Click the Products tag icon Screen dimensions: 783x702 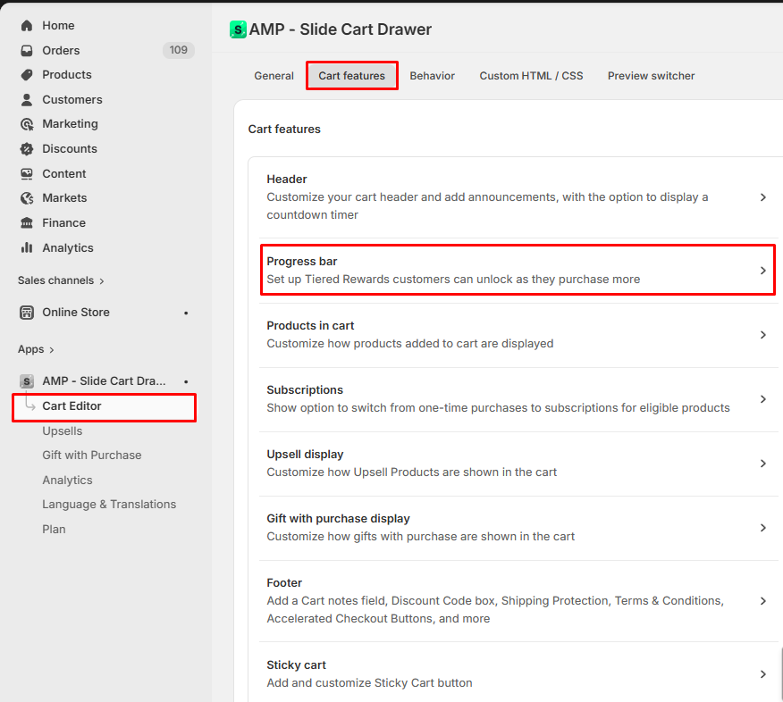[x=27, y=75]
